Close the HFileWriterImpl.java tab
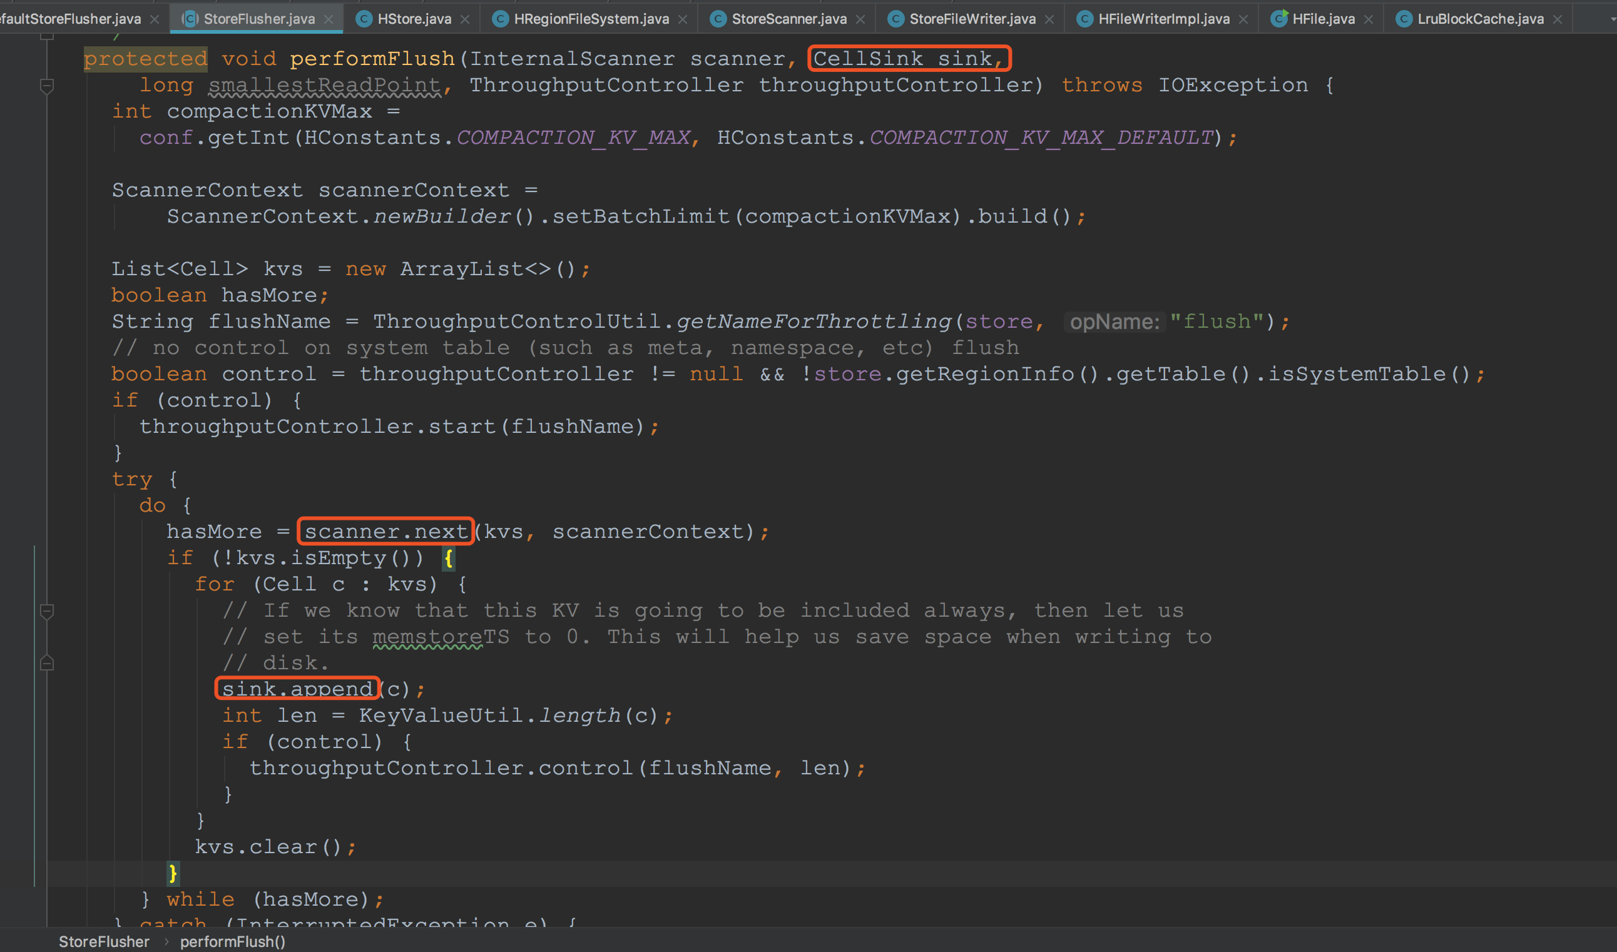Viewport: 1617px width, 952px height. pyautogui.click(x=1243, y=19)
